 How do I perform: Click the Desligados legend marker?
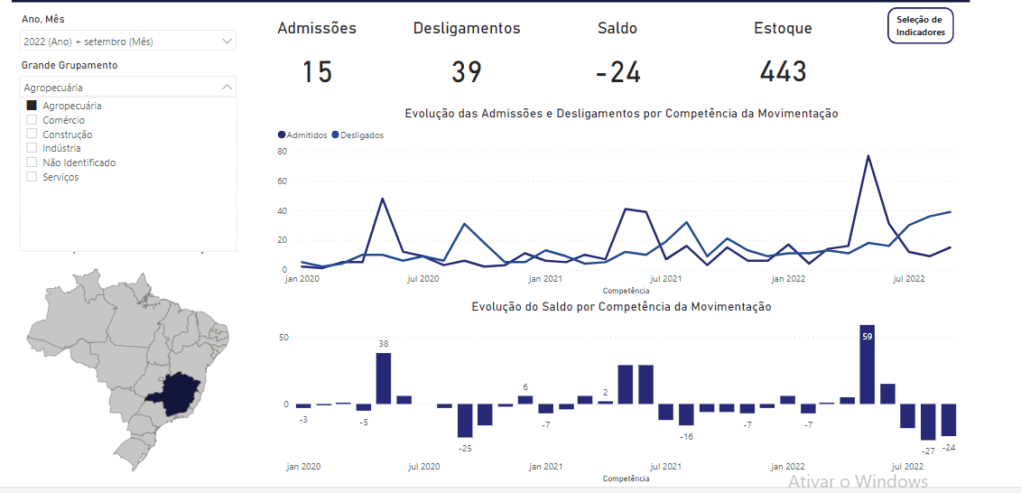tap(336, 135)
